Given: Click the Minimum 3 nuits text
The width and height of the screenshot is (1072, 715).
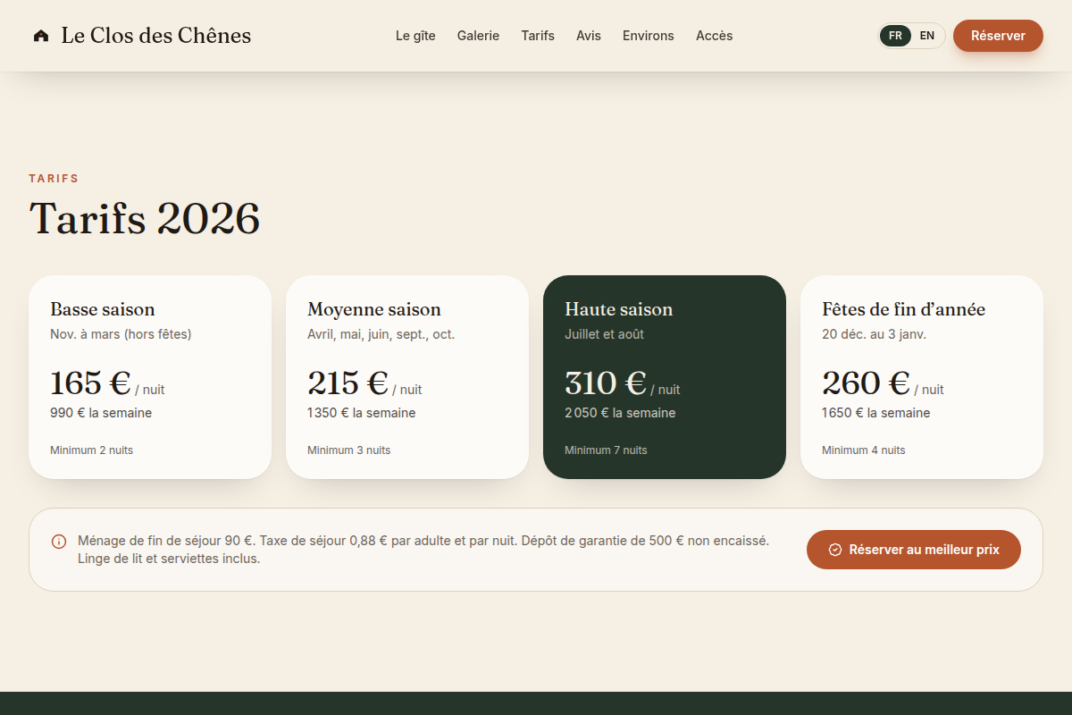Looking at the screenshot, I should pyautogui.click(x=349, y=450).
